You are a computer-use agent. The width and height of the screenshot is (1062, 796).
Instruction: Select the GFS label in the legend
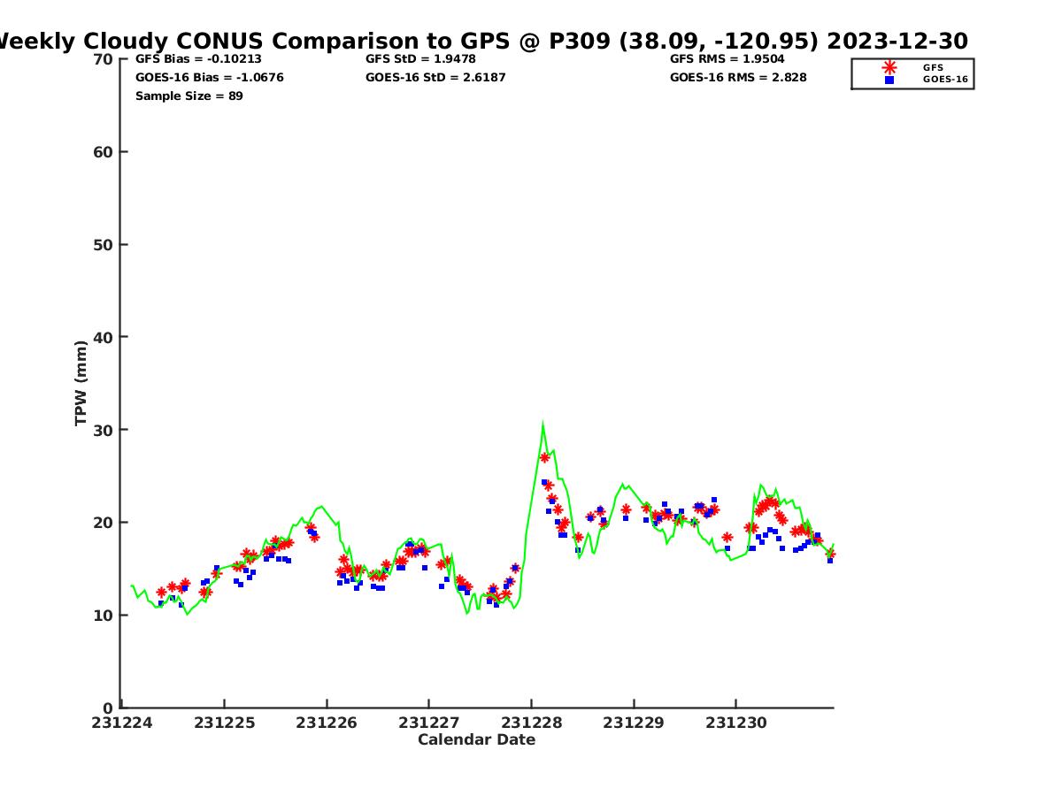point(933,67)
